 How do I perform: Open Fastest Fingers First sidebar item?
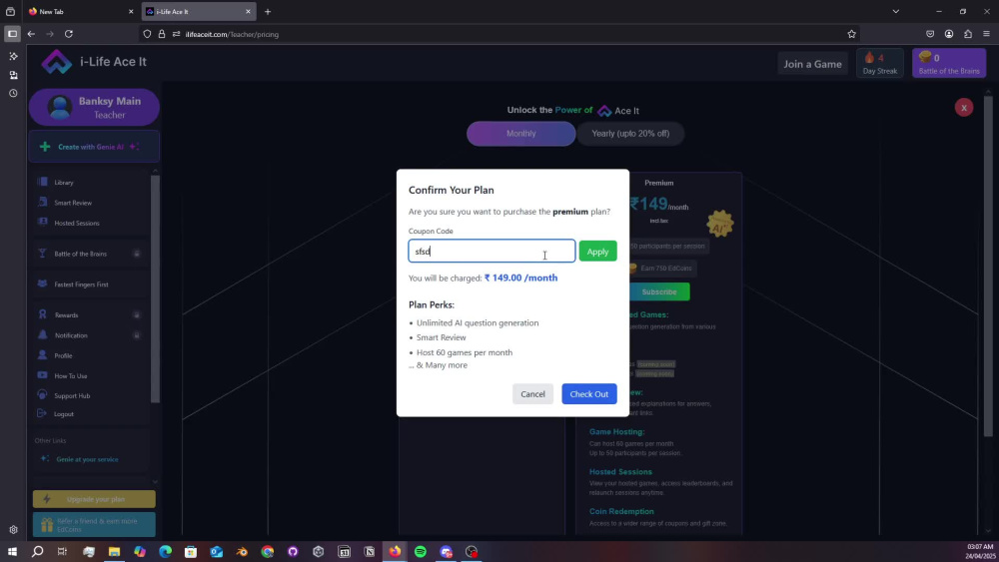[81, 284]
